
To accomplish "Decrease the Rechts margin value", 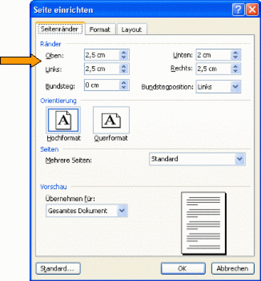I will click(235, 71).
